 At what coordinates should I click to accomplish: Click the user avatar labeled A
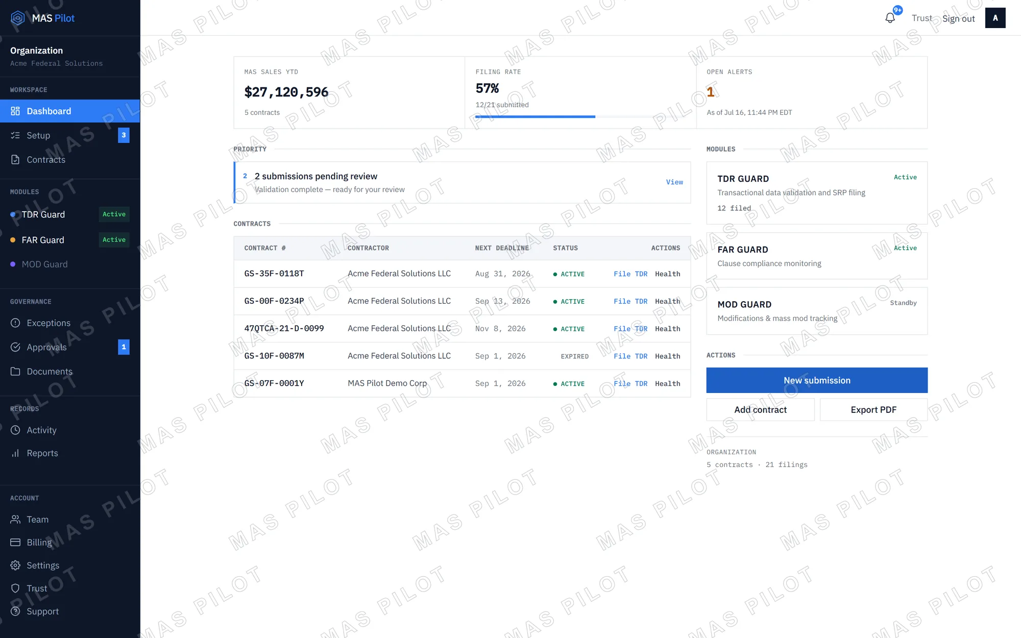(995, 18)
